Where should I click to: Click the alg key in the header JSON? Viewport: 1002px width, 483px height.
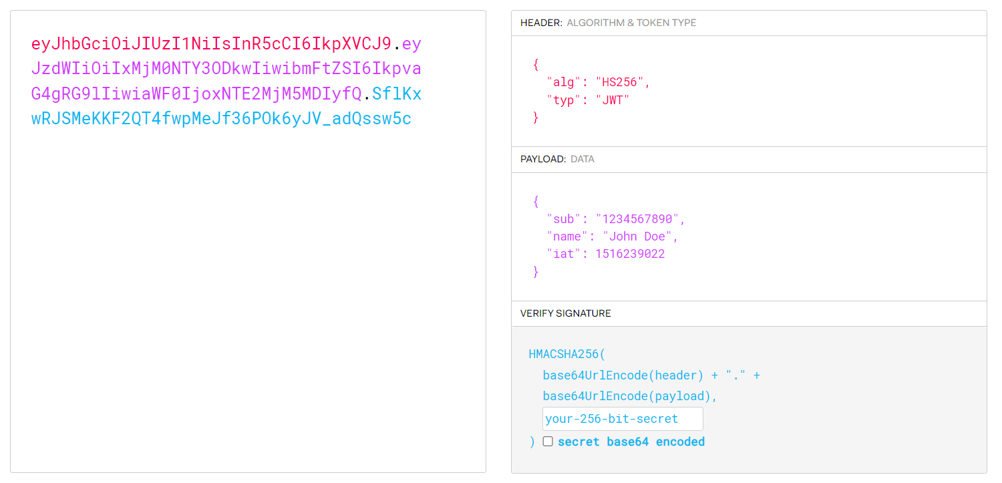(561, 82)
